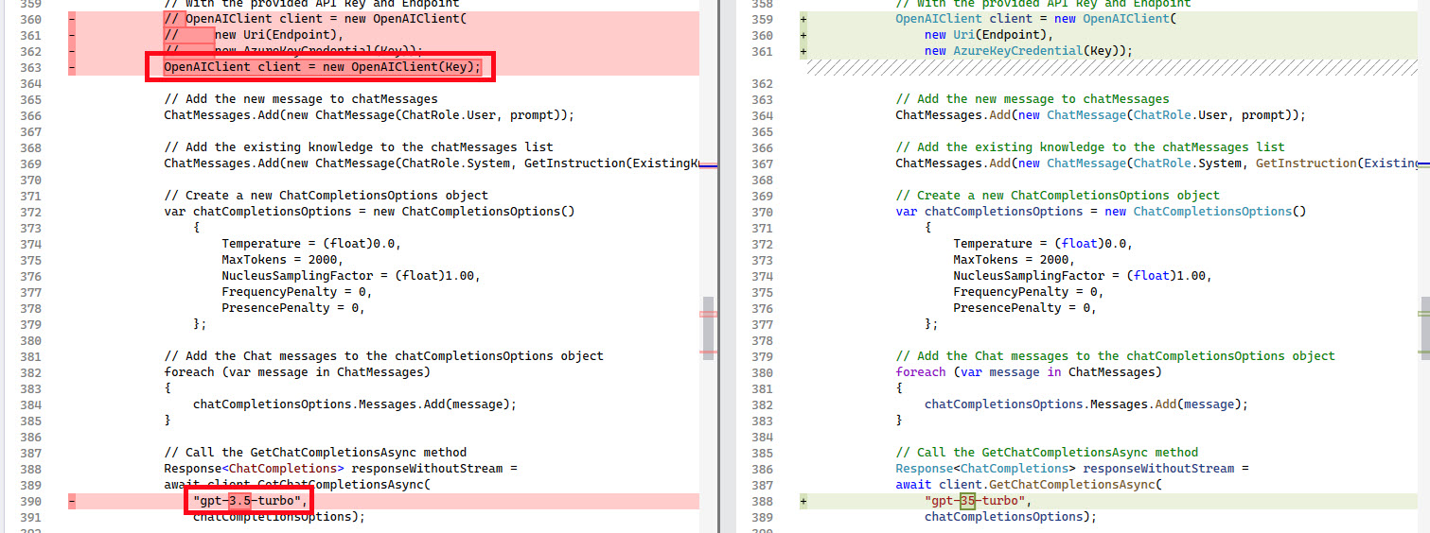1430x533 pixels.
Task: Click the ChatRole.System line 369 in original pane
Action: (431, 163)
